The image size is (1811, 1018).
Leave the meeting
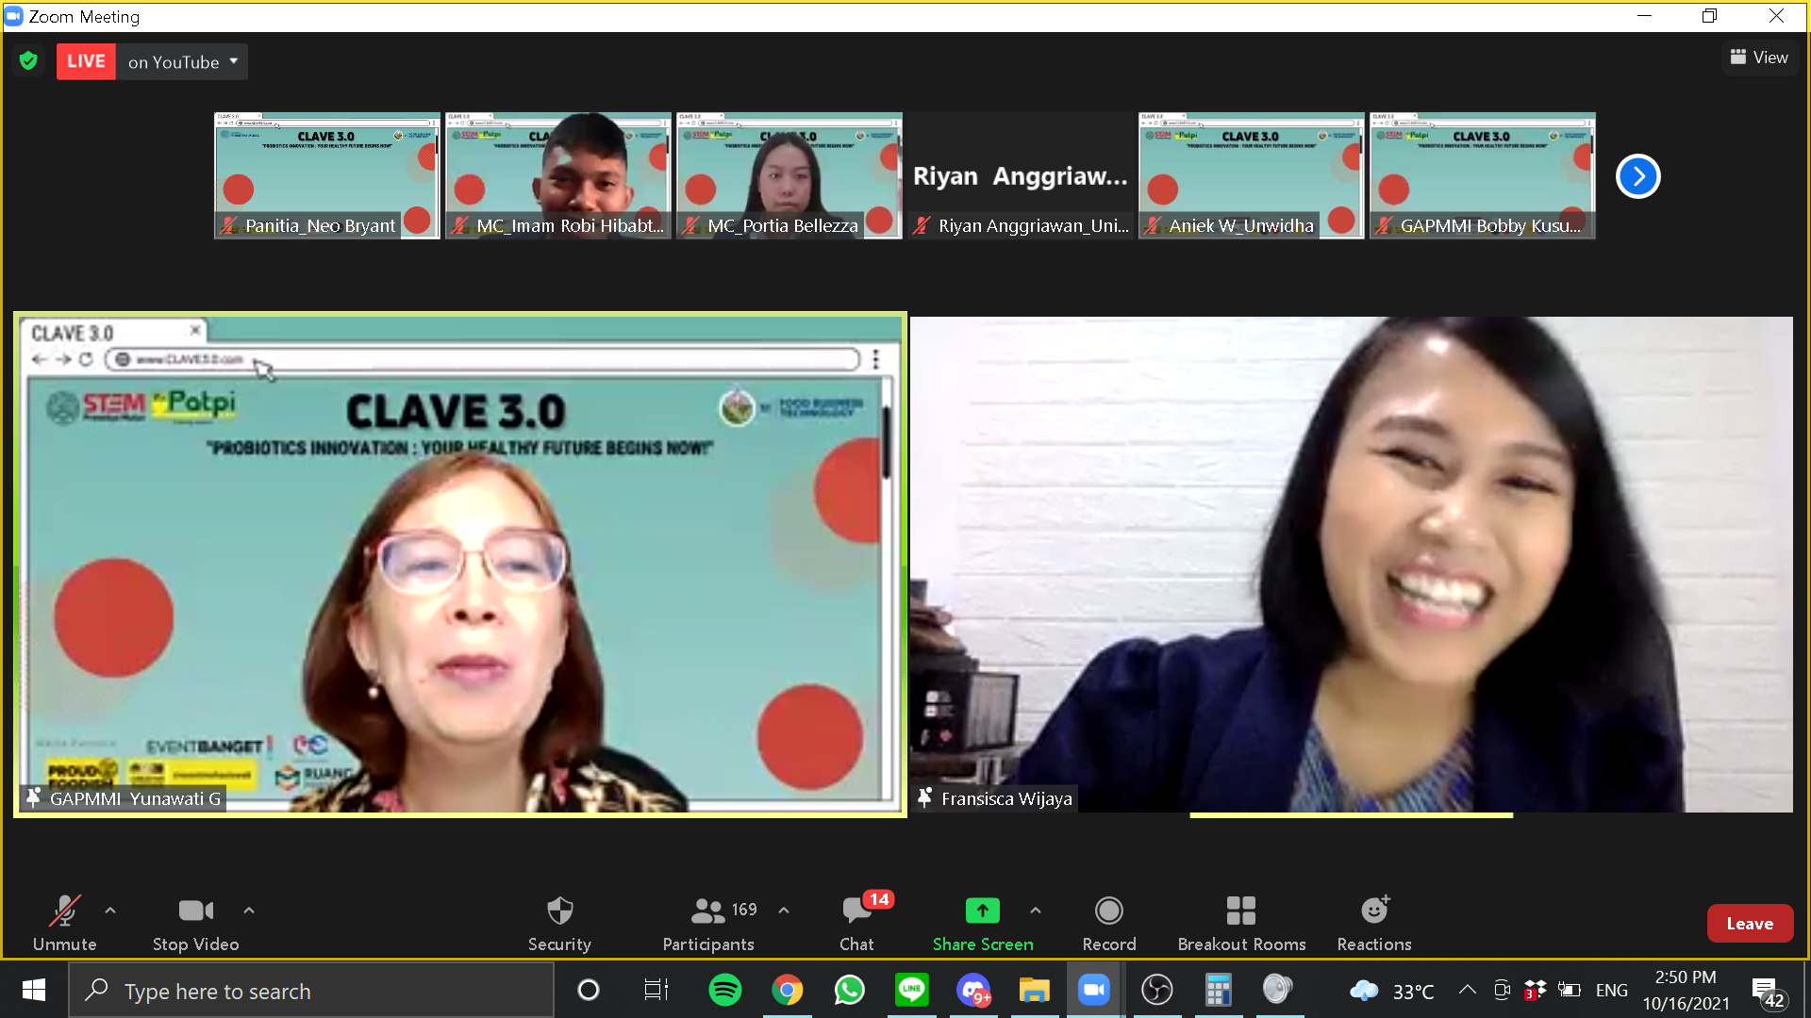1749,924
